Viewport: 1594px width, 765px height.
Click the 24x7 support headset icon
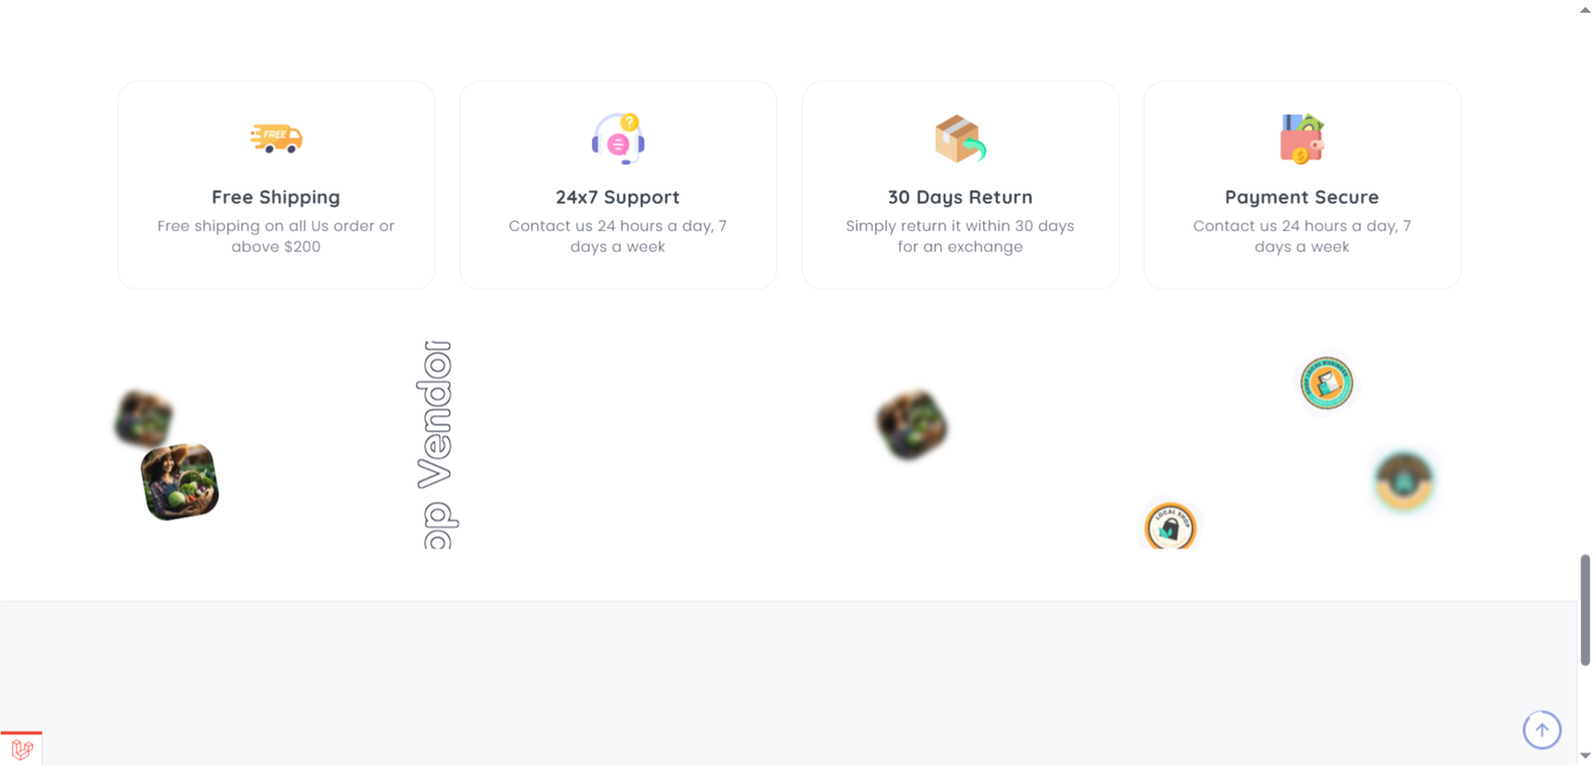[x=618, y=138]
